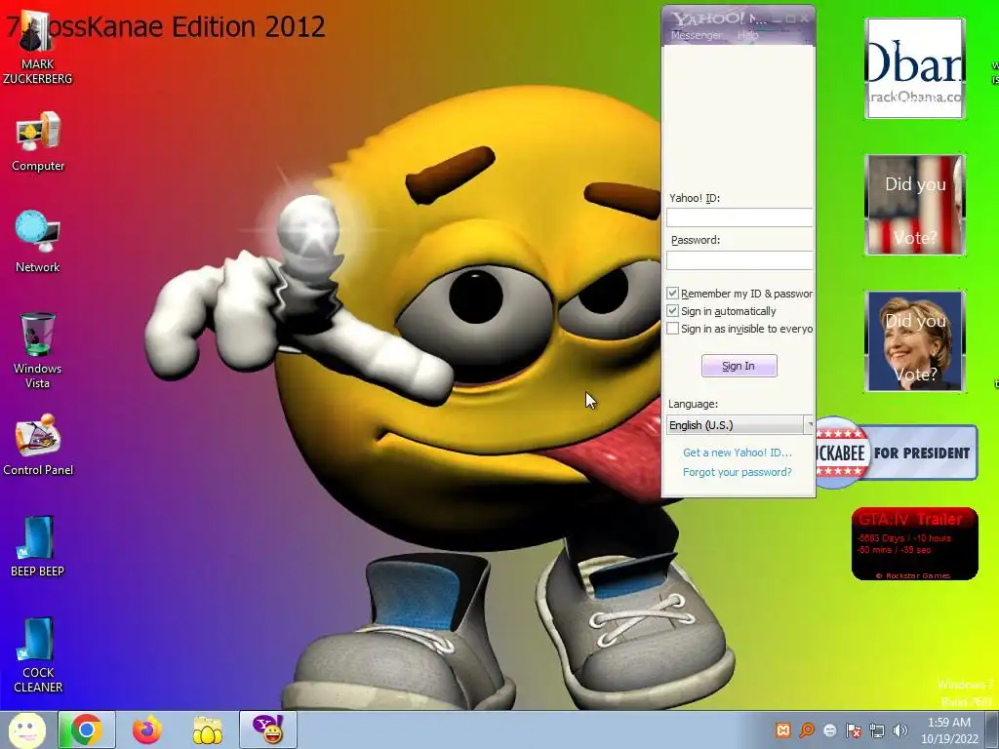999x749 pixels.
Task: Click the XAMPP tray icon
Action: pos(783,730)
